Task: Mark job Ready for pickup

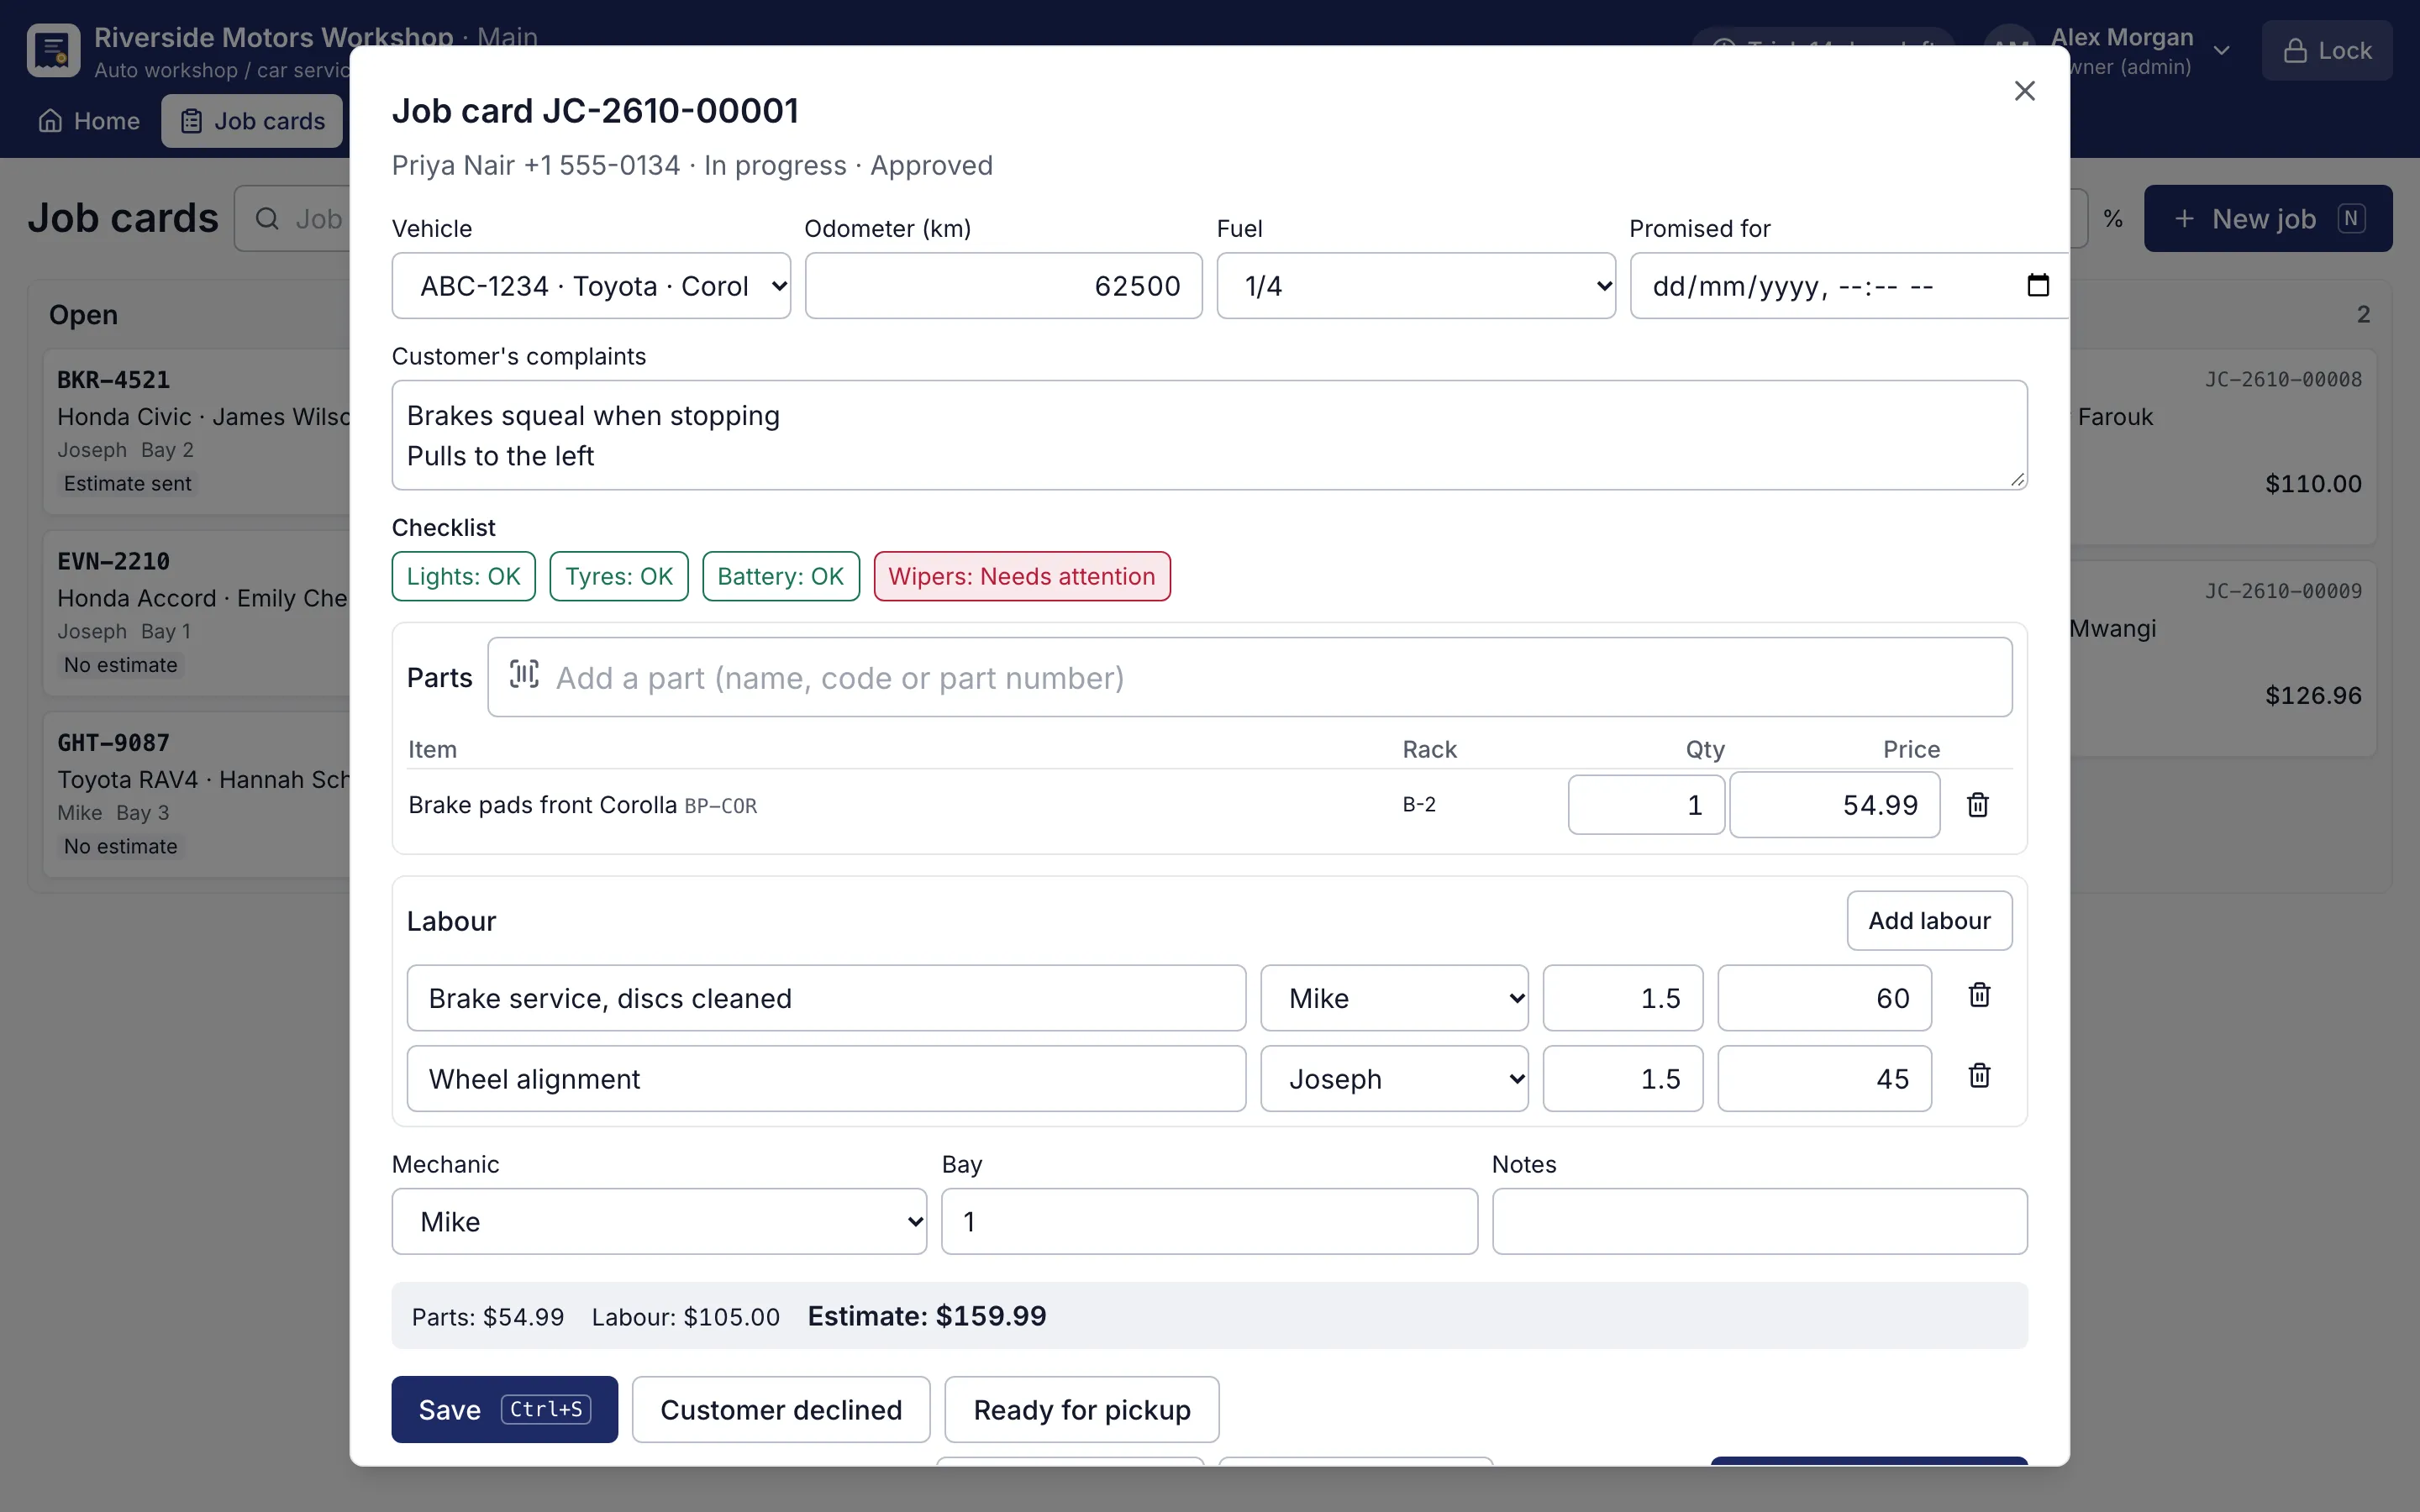Action: (x=1081, y=1409)
